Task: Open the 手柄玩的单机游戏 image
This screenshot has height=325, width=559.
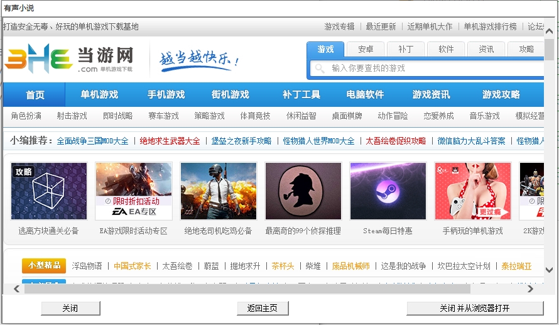Action: 473,191
